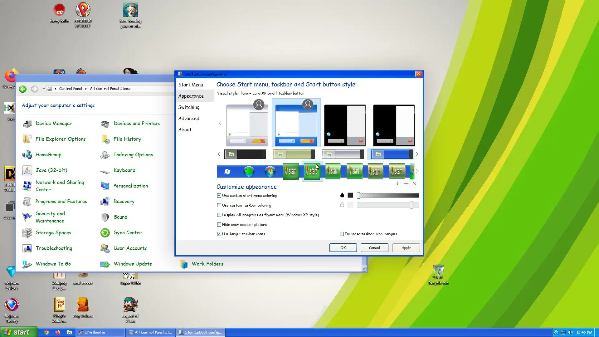Check Hide user account picture

coord(219,225)
